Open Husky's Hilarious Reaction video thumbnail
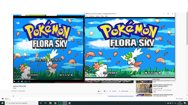 144,89
